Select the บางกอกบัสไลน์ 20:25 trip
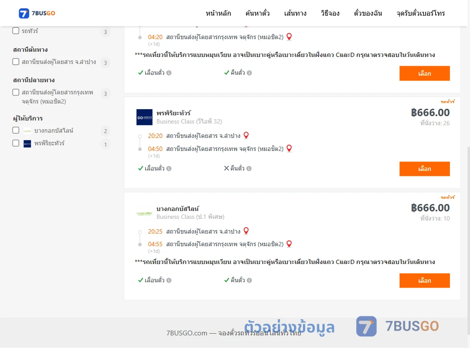This screenshot has width=470, height=348. click(x=424, y=281)
